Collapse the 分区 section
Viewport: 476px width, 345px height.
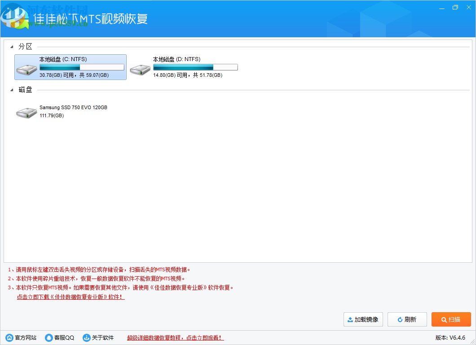12,46
